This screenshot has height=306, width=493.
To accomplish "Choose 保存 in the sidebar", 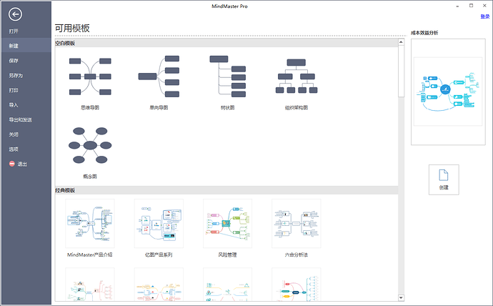I will tap(14, 61).
